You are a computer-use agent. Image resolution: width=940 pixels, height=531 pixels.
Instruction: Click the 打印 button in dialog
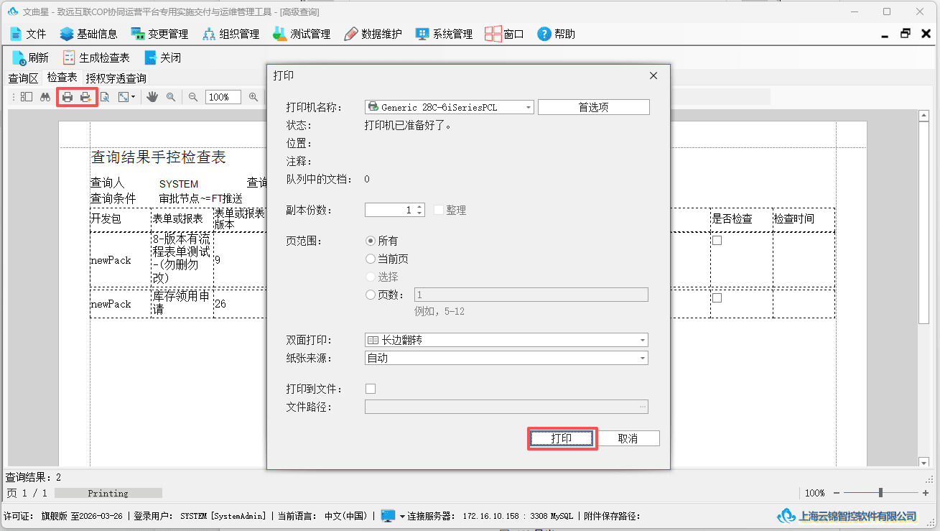[x=562, y=438]
